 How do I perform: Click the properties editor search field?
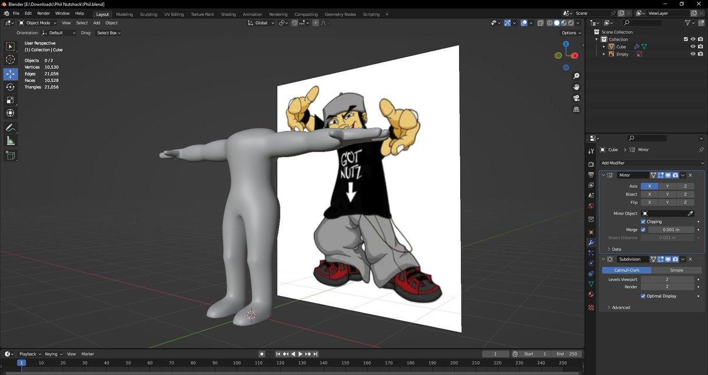646,138
